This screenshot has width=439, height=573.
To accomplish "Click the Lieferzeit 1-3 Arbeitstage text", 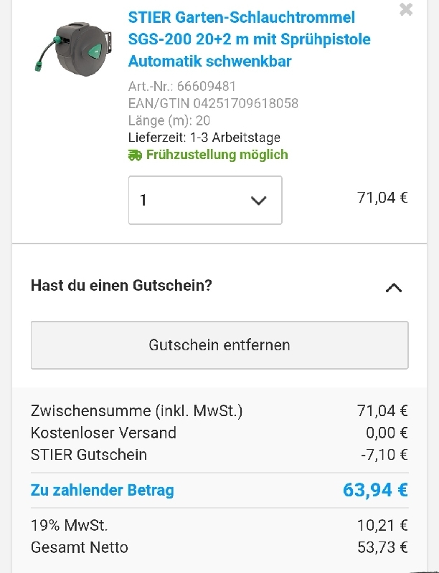I will pos(204,138).
